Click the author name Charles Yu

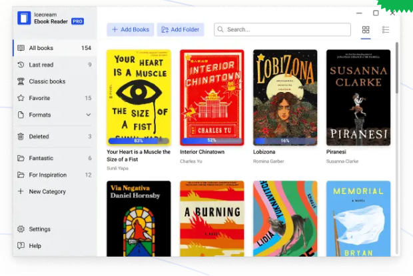191,161
